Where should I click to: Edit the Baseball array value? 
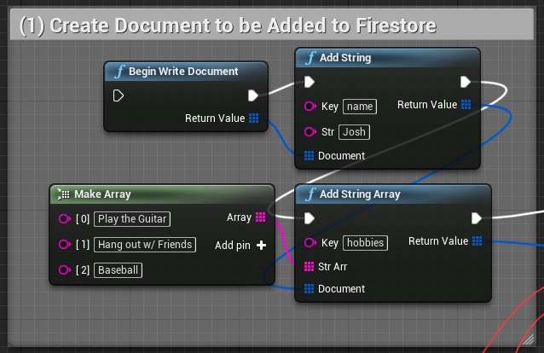coord(118,269)
